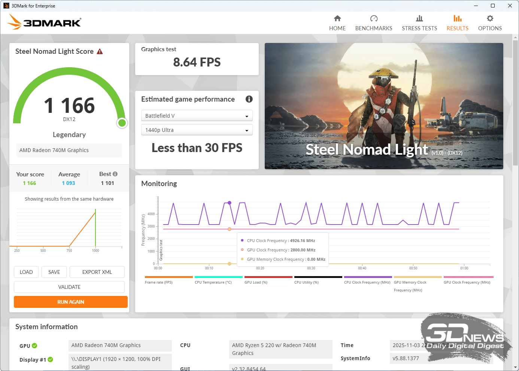Screen dimensions: 519x371
Task: Click the Export XML button
Action: (x=97, y=272)
